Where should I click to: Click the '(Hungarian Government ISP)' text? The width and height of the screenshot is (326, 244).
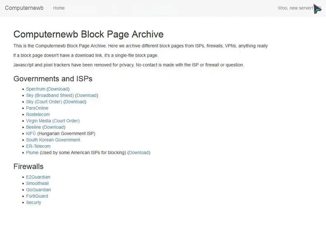66,134
